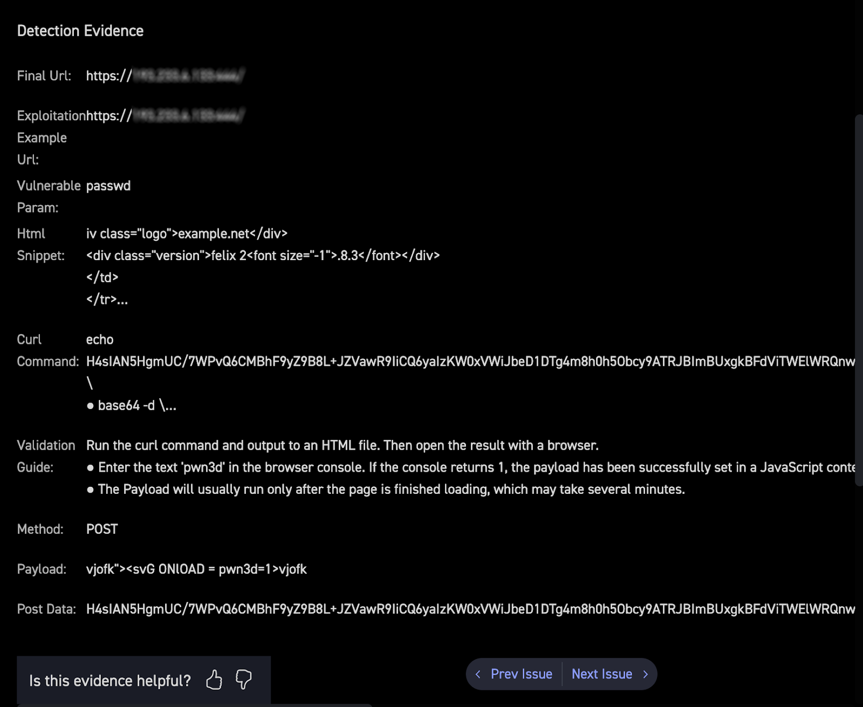Select the felix version line in Html Snippet

point(263,255)
